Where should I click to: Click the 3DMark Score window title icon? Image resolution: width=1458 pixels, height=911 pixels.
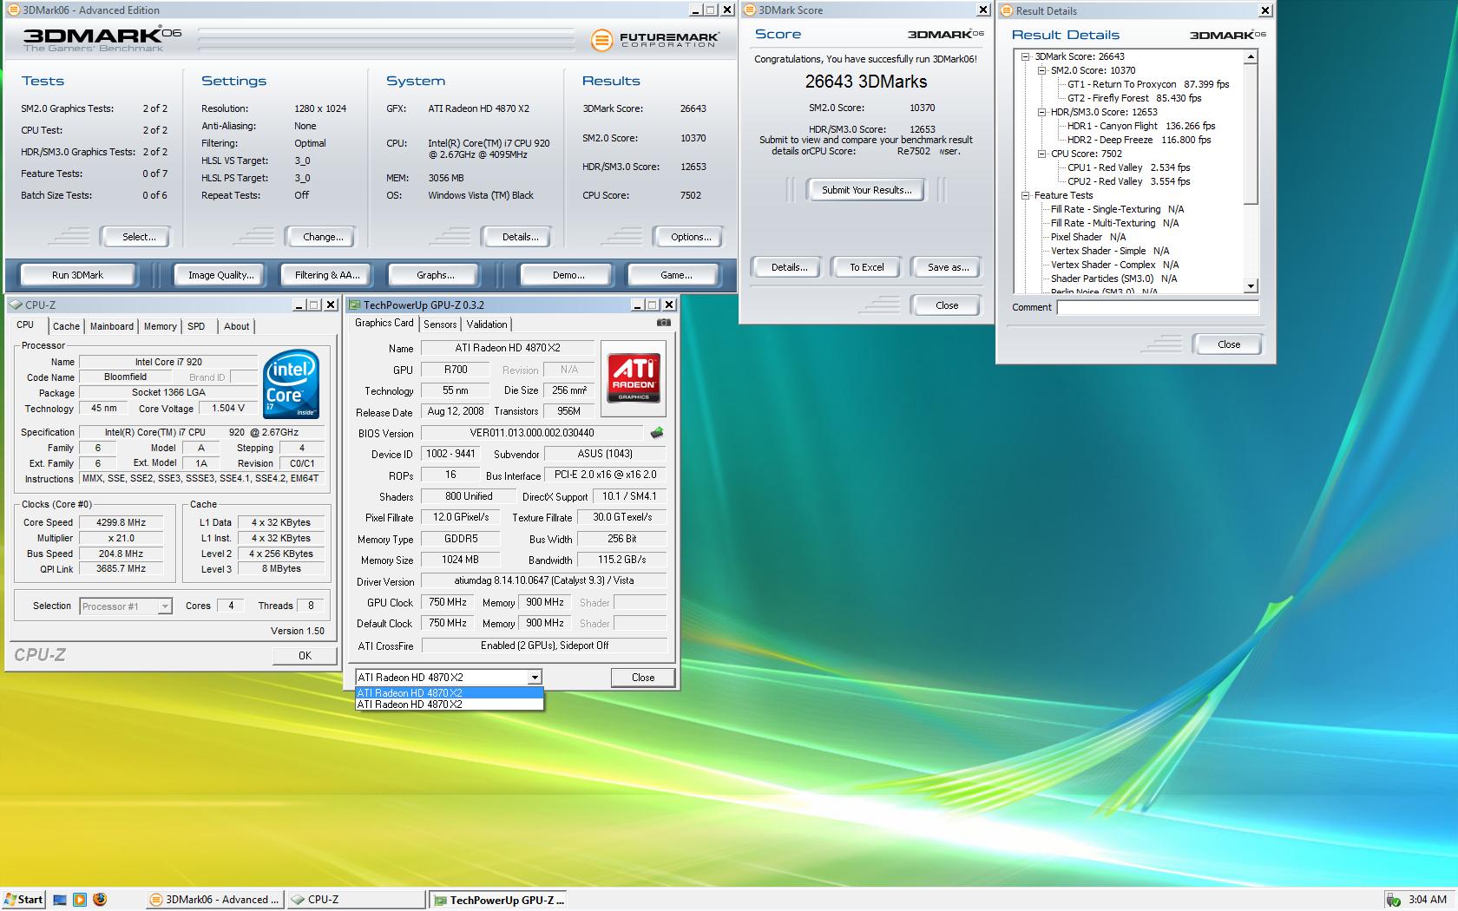(x=750, y=10)
